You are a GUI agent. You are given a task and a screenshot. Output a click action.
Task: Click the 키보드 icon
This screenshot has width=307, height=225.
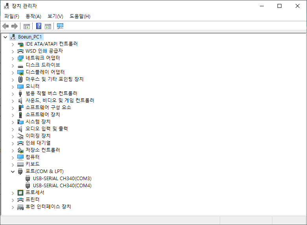[20, 164]
